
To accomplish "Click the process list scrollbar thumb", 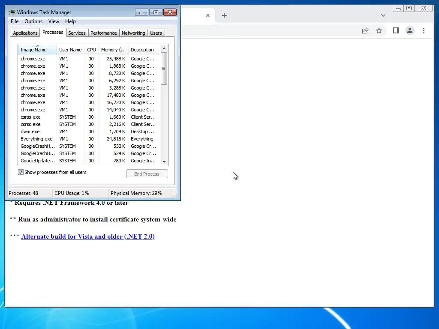I will tap(164, 68).
